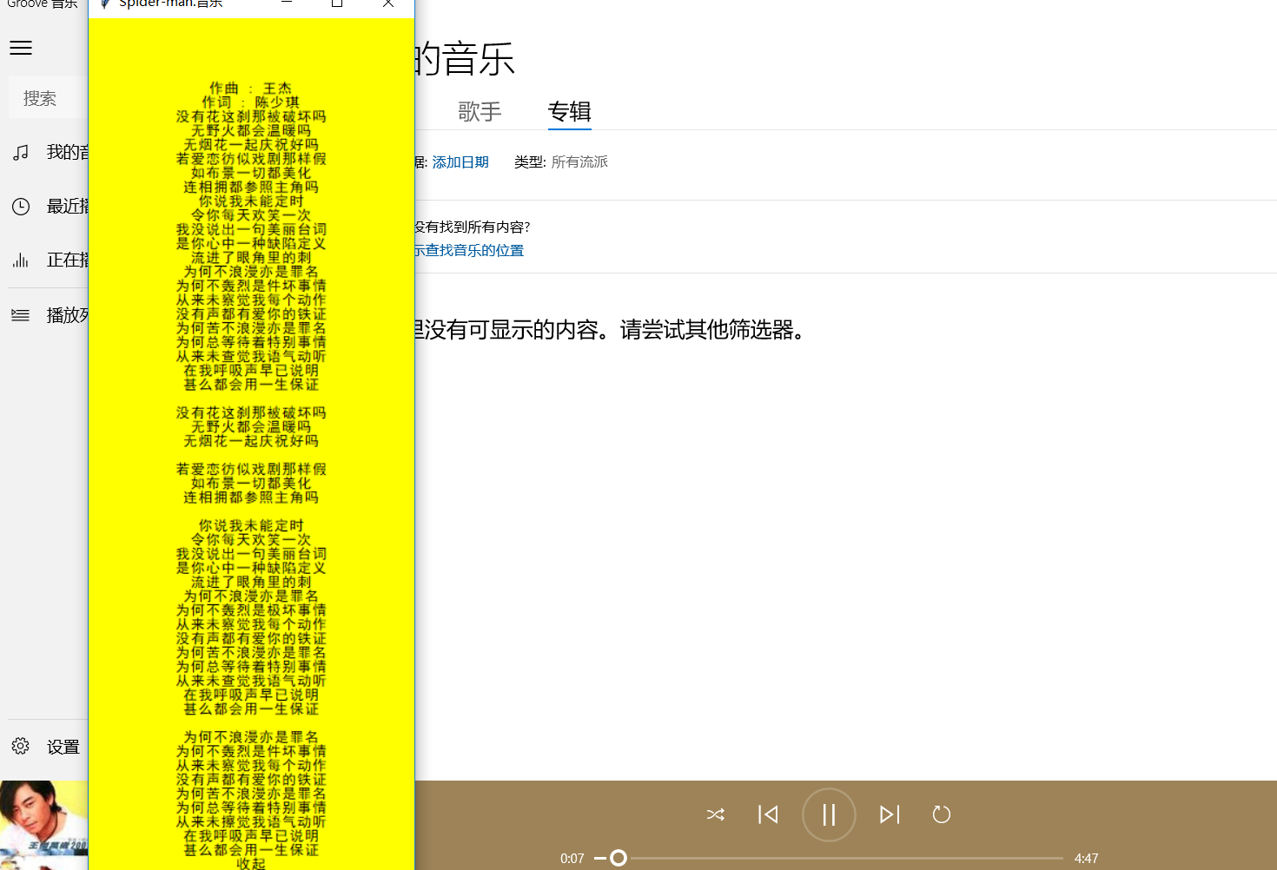
Task: Click the lyric line 作词 : 陈少琪
Action: click(x=251, y=102)
